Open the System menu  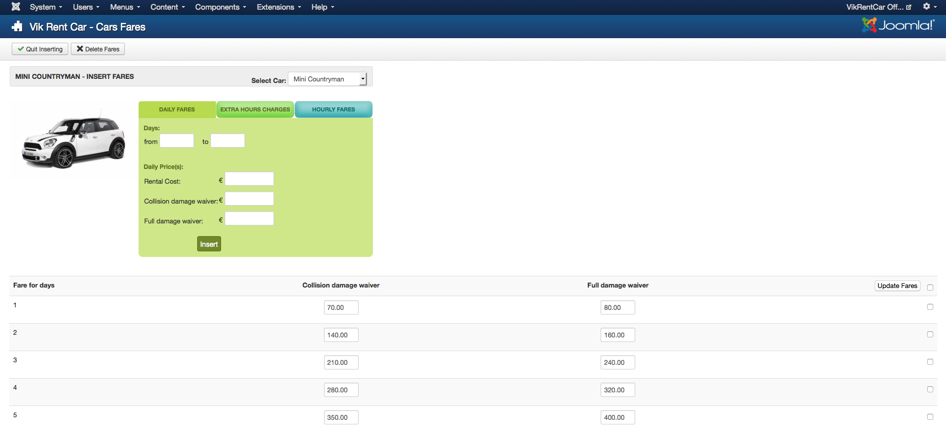click(46, 7)
